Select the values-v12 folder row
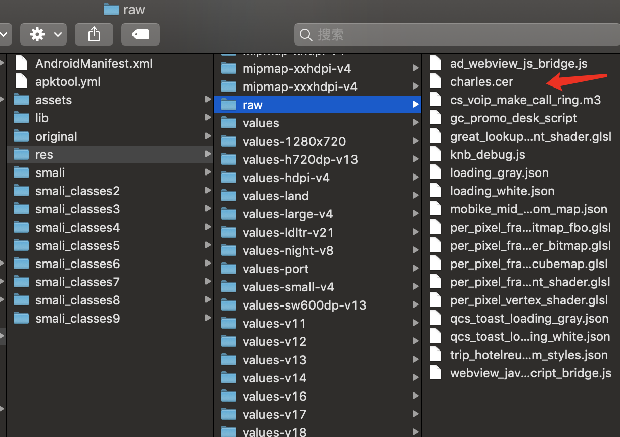 pyautogui.click(x=318, y=341)
